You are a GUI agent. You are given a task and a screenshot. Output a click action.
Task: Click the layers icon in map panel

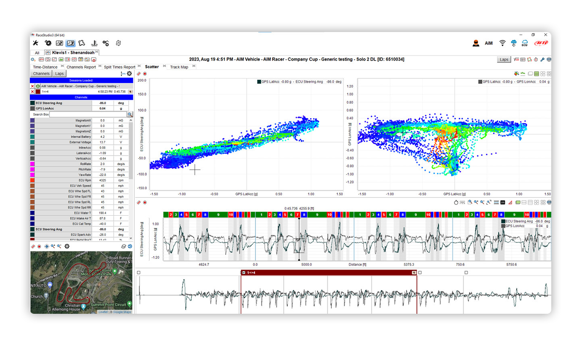pos(124,246)
